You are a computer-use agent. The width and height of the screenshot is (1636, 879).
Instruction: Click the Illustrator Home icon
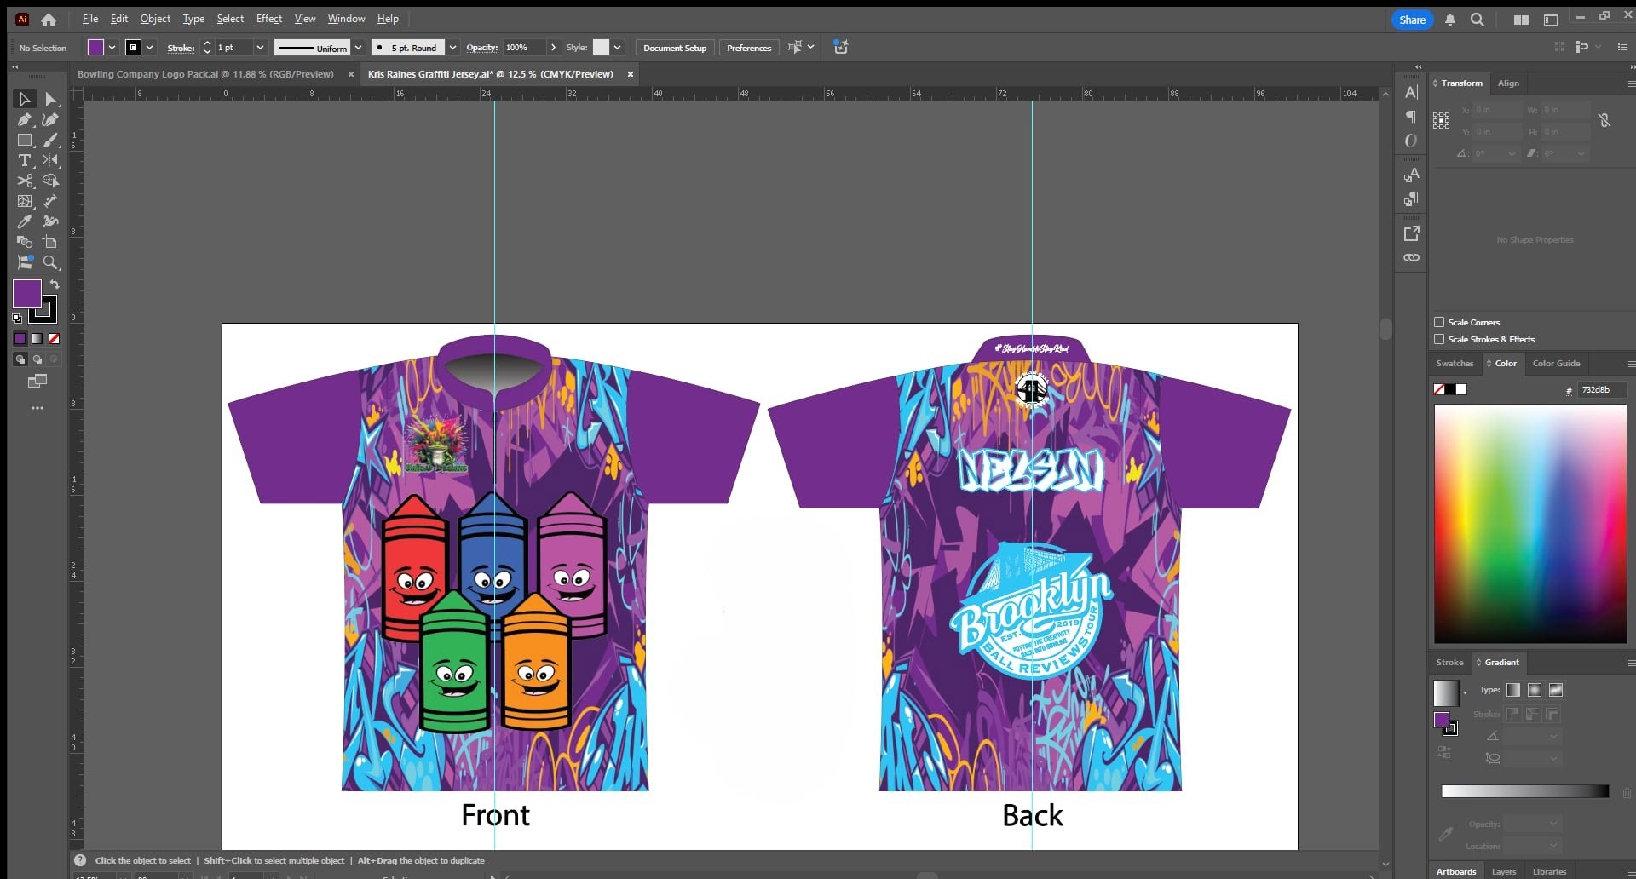click(49, 20)
